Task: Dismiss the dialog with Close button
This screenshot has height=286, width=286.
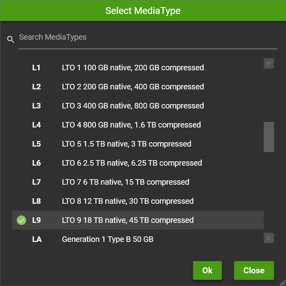Action: click(x=254, y=271)
